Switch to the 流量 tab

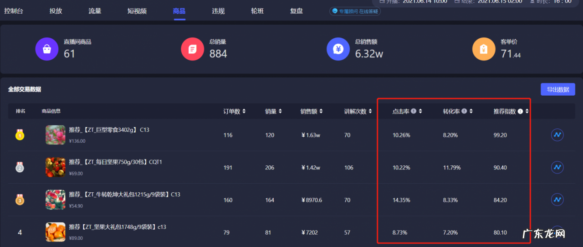pos(95,11)
